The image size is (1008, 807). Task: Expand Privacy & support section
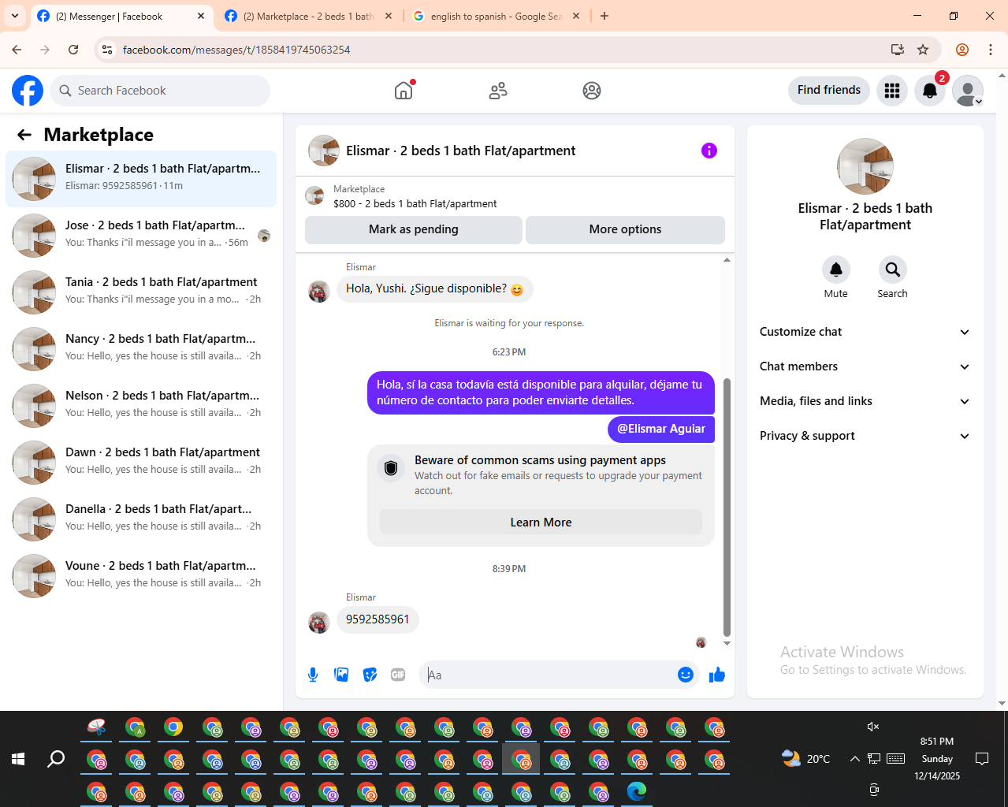coord(865,436)
